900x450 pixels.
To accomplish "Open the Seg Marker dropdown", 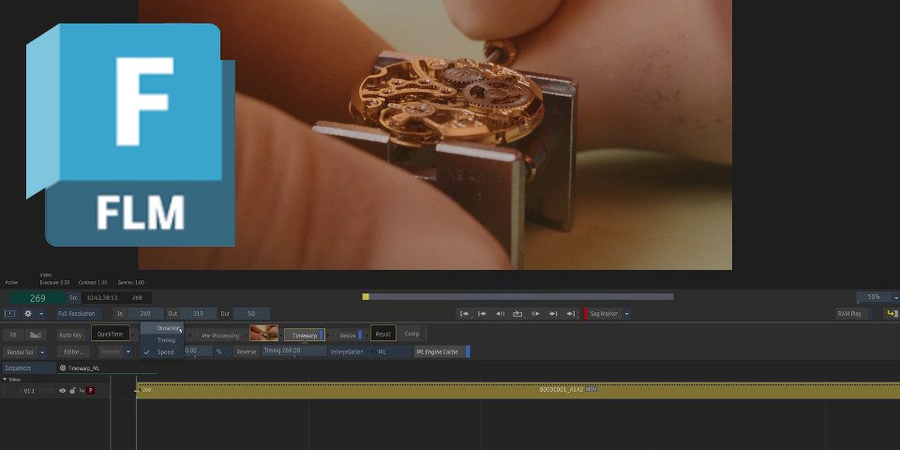I will tap(626, 314).
